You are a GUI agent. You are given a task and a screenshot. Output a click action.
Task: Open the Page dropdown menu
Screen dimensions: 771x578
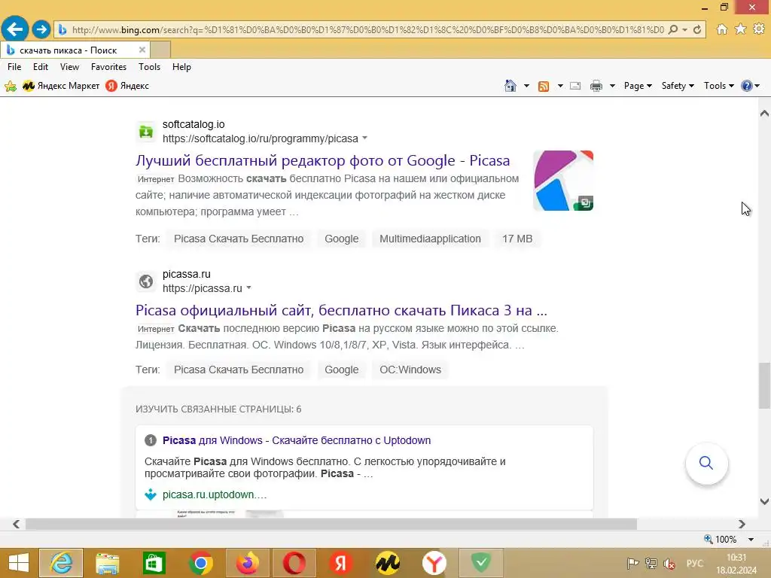point(638,86)
